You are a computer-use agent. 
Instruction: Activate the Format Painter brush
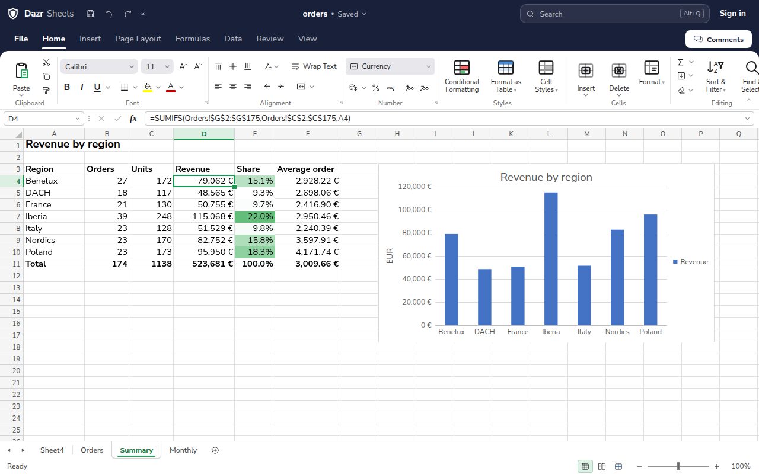pos(46,91)
